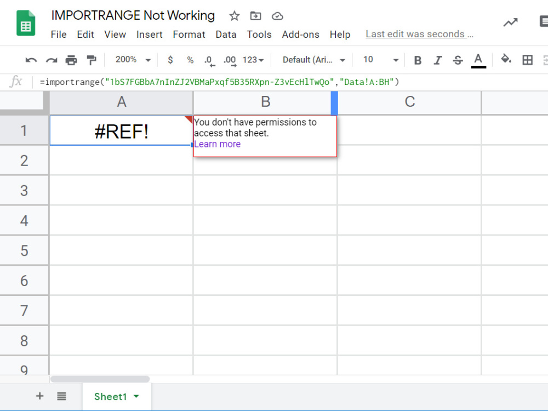Click Learn more in the error tooltip
Viewport: 548px width, 411px height.
(218, 144)
